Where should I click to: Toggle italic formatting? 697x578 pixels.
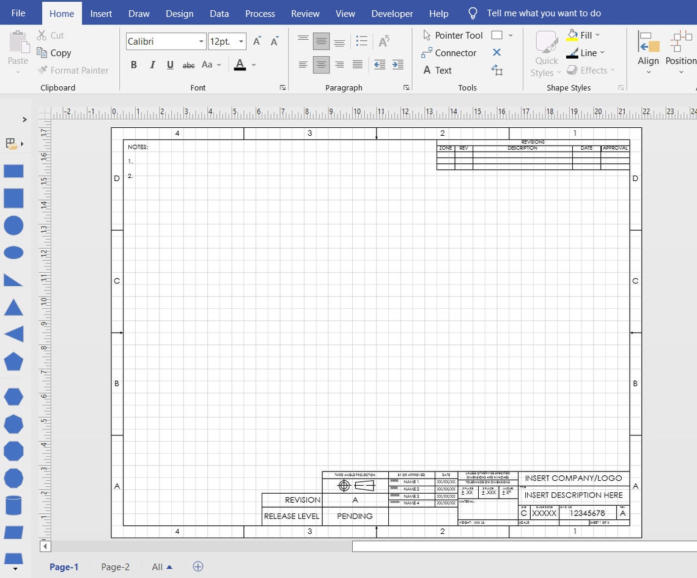click(x=152, y=64)
